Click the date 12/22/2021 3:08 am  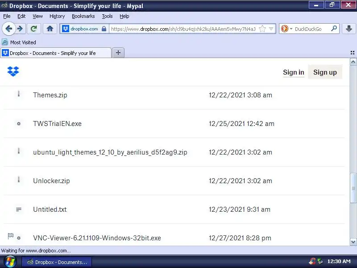click(241, 95)
